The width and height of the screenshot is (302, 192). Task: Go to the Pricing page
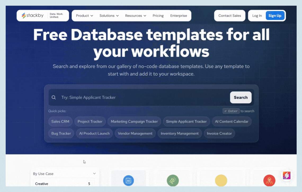pos(158,16)
